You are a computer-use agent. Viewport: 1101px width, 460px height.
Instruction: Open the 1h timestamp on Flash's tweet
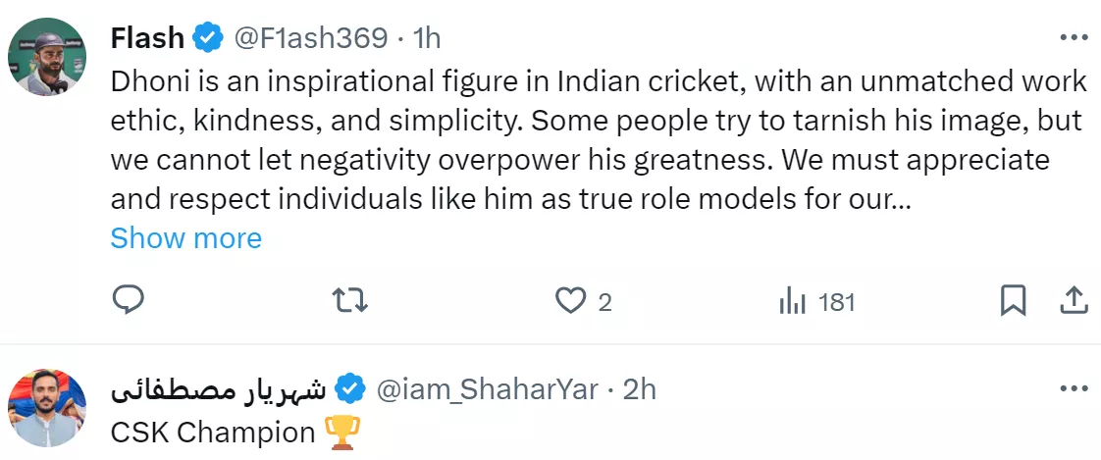point(426,38)
